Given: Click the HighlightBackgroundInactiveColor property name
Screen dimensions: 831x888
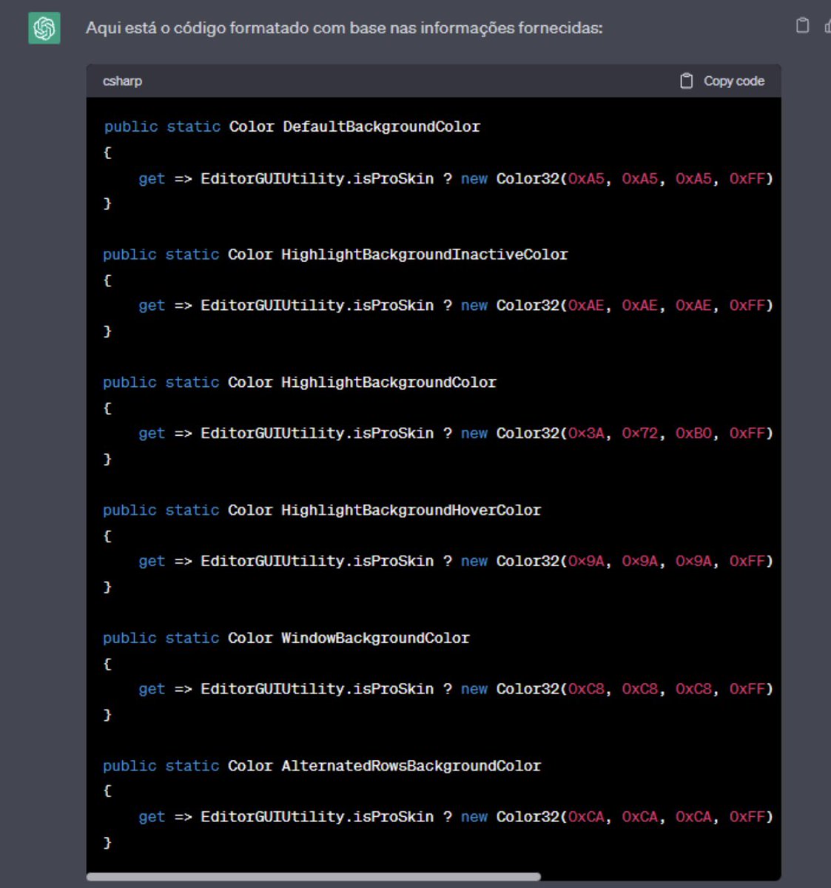Looking at the screenshot, I should click(425, 255).
